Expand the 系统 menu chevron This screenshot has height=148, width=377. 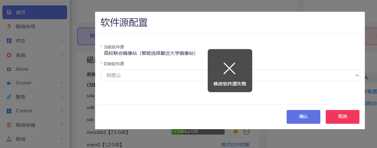(62, 55)
